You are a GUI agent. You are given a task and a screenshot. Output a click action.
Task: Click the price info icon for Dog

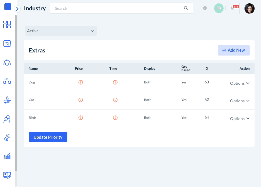pos(80,82)
